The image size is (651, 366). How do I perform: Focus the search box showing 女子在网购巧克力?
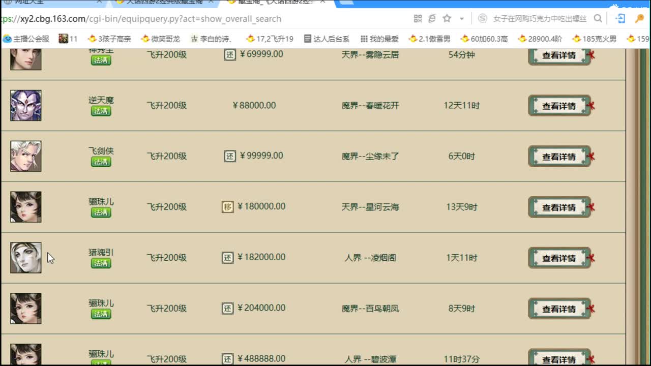pyautogui.click(x=540, y=19)
